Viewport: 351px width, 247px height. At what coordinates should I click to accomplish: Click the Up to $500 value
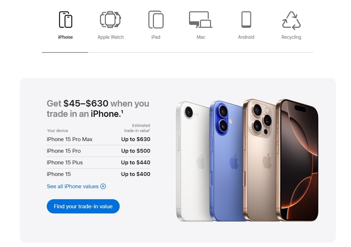coord(136,151)
